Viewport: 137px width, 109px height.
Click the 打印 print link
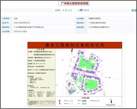[x=85, y=10]
